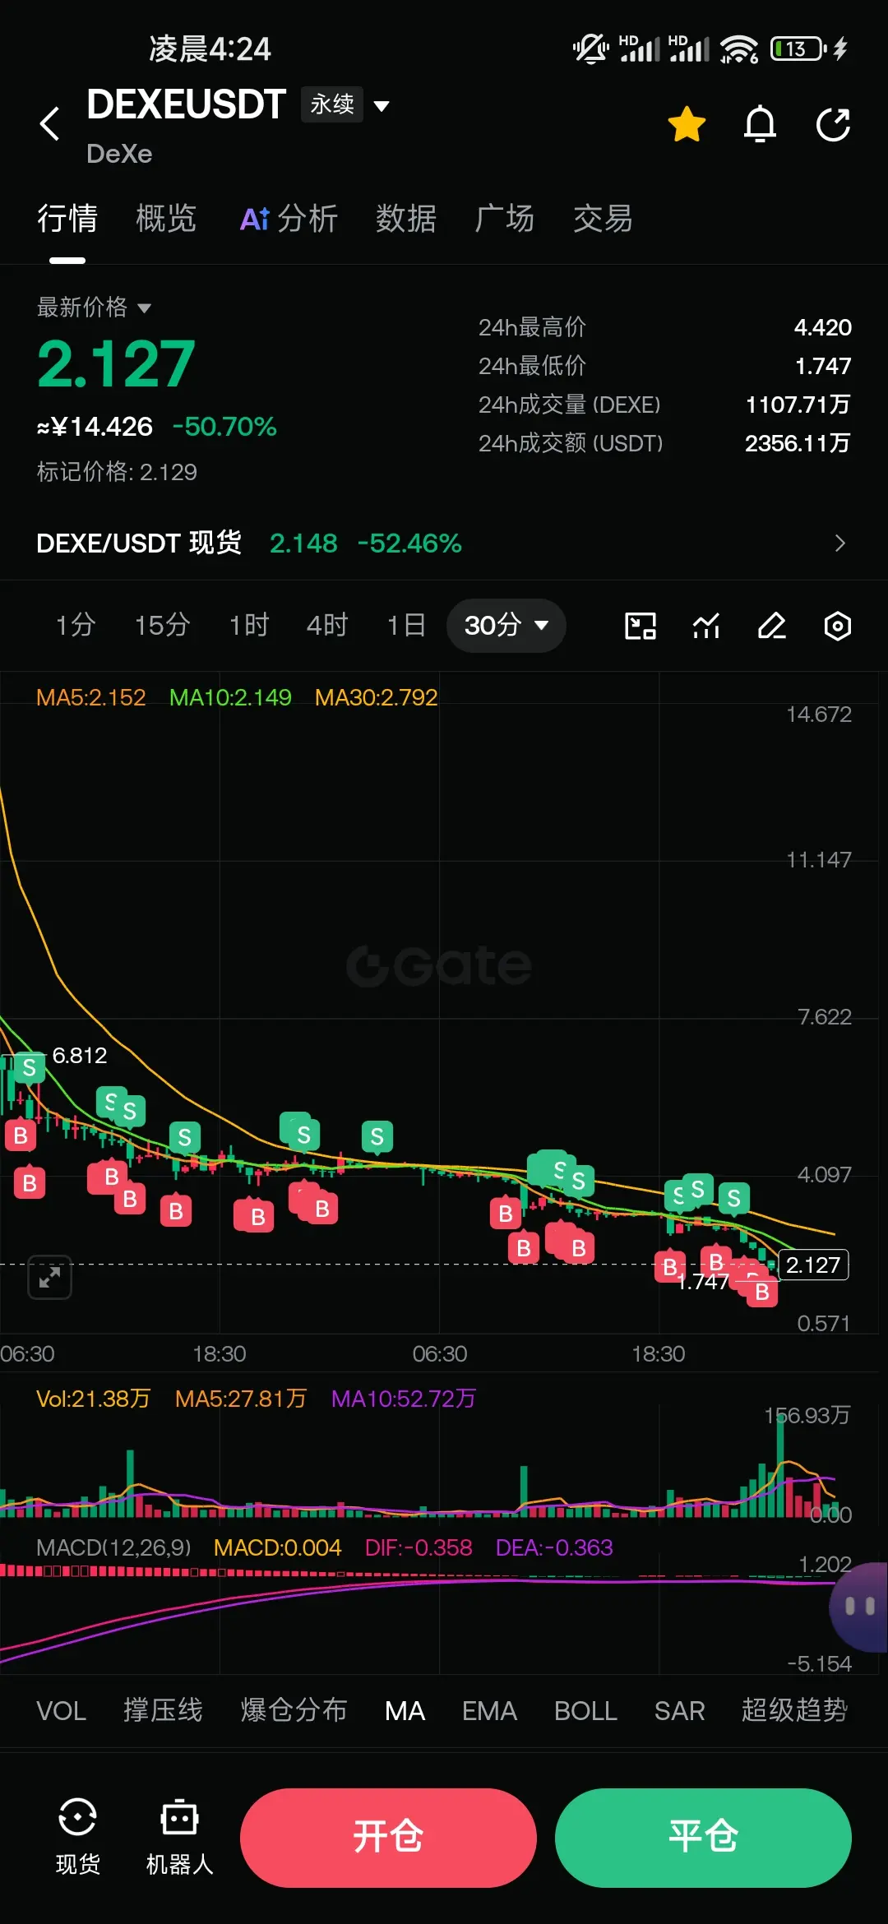Toggle the 撑压线 indicator

(163, 1711)
